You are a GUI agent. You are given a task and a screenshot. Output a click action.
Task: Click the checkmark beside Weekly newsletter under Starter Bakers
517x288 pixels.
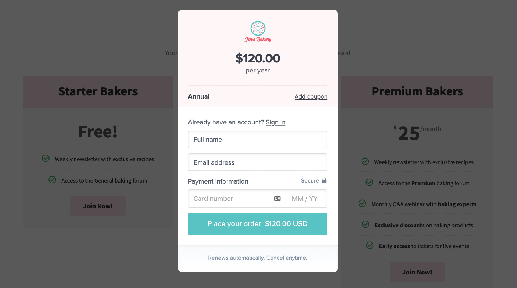pos(46,158)
